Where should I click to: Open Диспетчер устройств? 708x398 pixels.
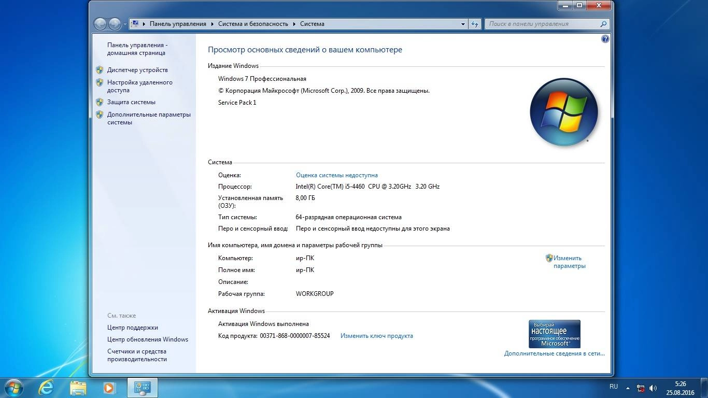pos(137,70)
